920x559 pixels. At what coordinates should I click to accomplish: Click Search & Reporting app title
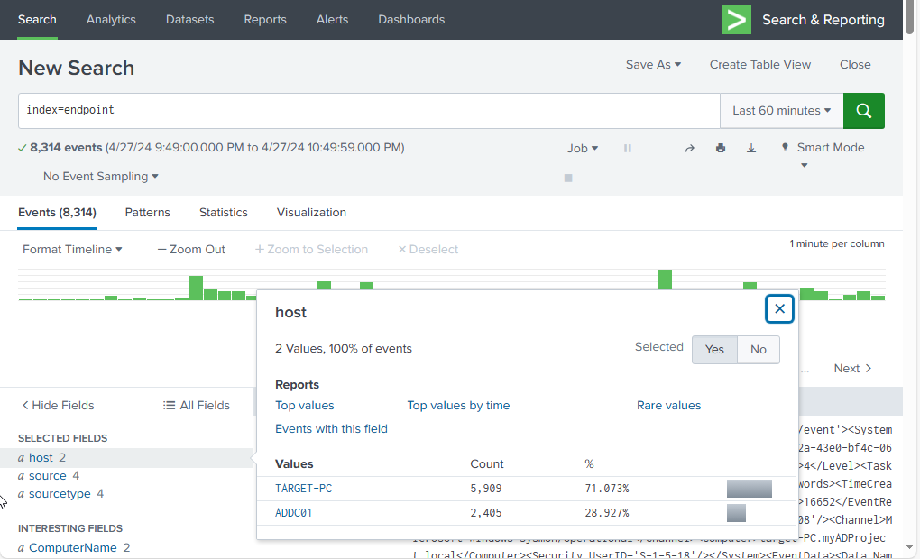click(x=823, y=20)
